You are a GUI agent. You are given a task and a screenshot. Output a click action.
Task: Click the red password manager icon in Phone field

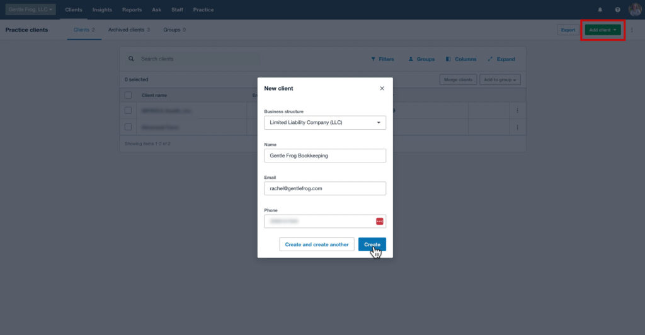point(379,221)
